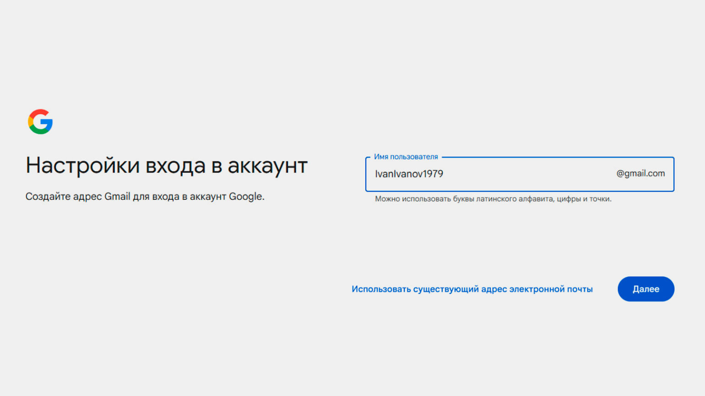
Task: Click the Google "G" logo
Action: [40, 122]
